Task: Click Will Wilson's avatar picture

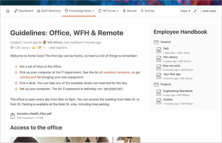Action: pos(45,42)
